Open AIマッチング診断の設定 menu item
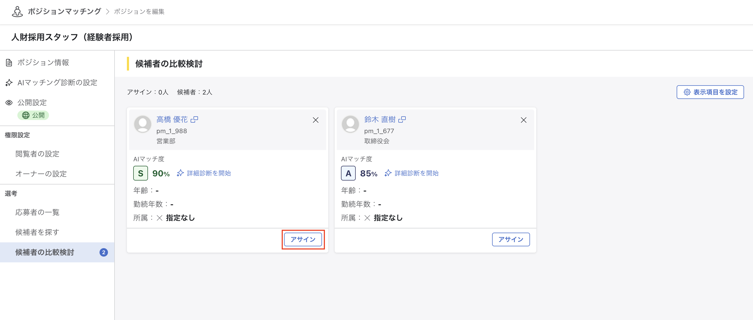753x320 pixels. [57, 83]
